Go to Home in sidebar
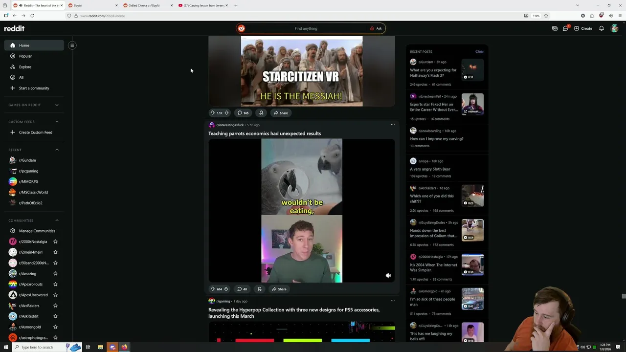This screenshot has height=352, width=626. [x=34, y=45]
